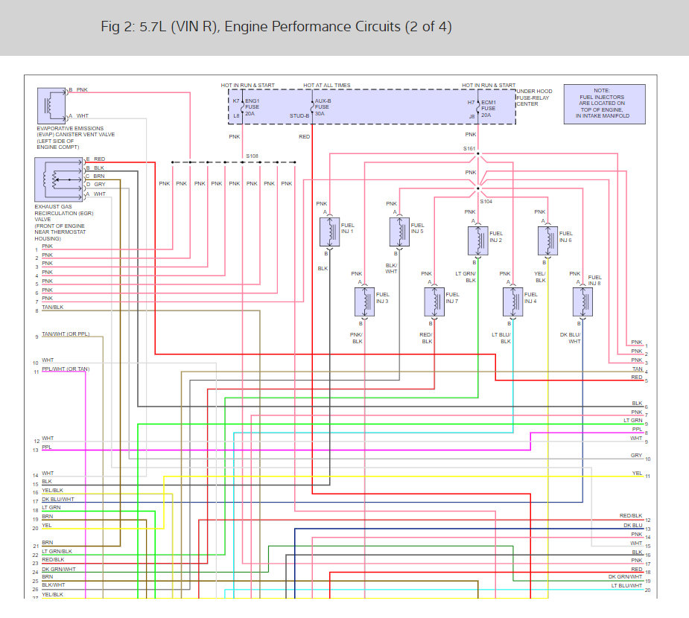Click the 'LT BLU/WHT' label at right pin 20
The width and height of the screenshot is (689, 618).
point(626,585)
